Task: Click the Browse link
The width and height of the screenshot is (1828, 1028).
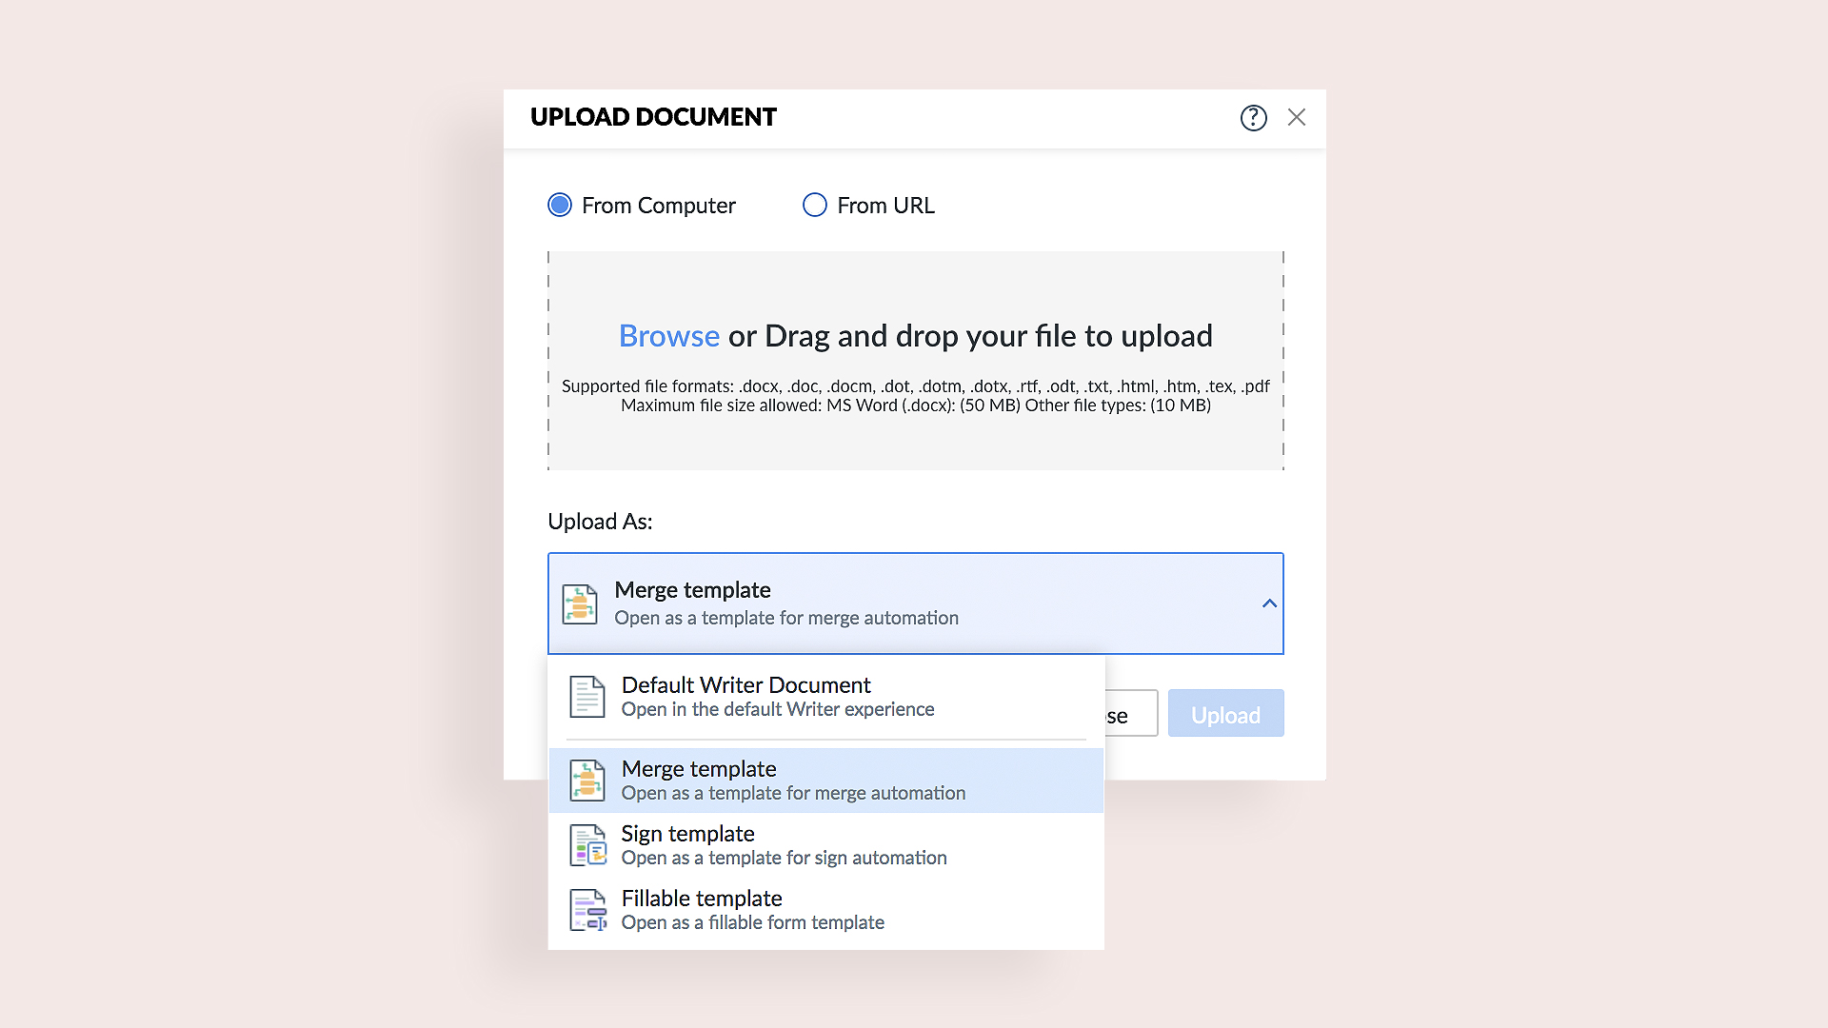Action: (x=668, y=336)
